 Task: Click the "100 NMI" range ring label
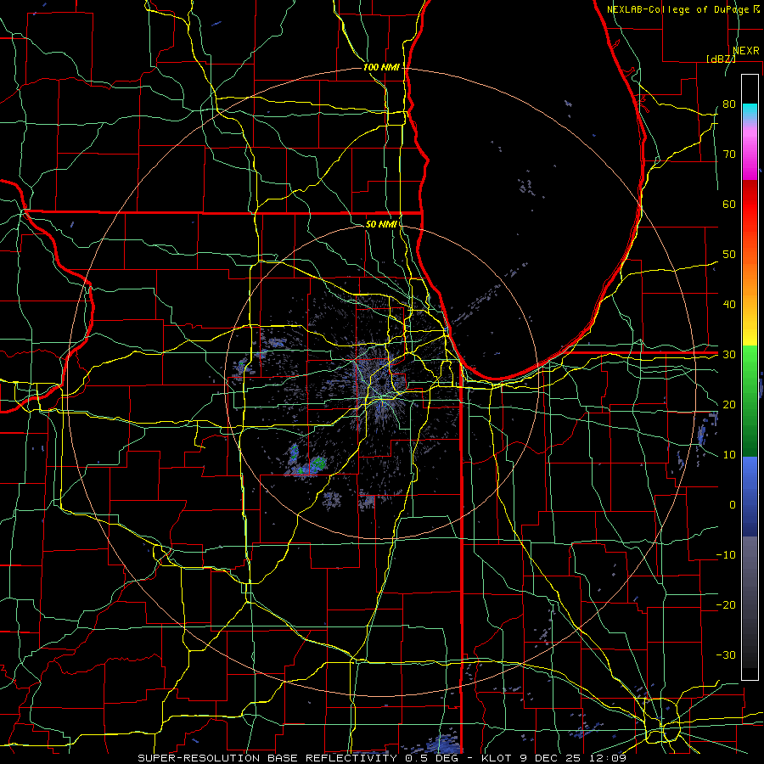(381, 67)
